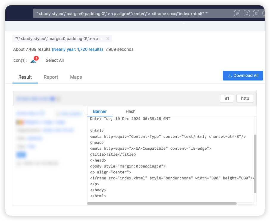Screen dimensions: 270x221
Task: Toggle the Icon(1) filter selection
Action: pyautogui.click(x=20, y=60)
